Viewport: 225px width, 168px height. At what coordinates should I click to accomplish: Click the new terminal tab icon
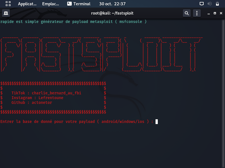6,13
